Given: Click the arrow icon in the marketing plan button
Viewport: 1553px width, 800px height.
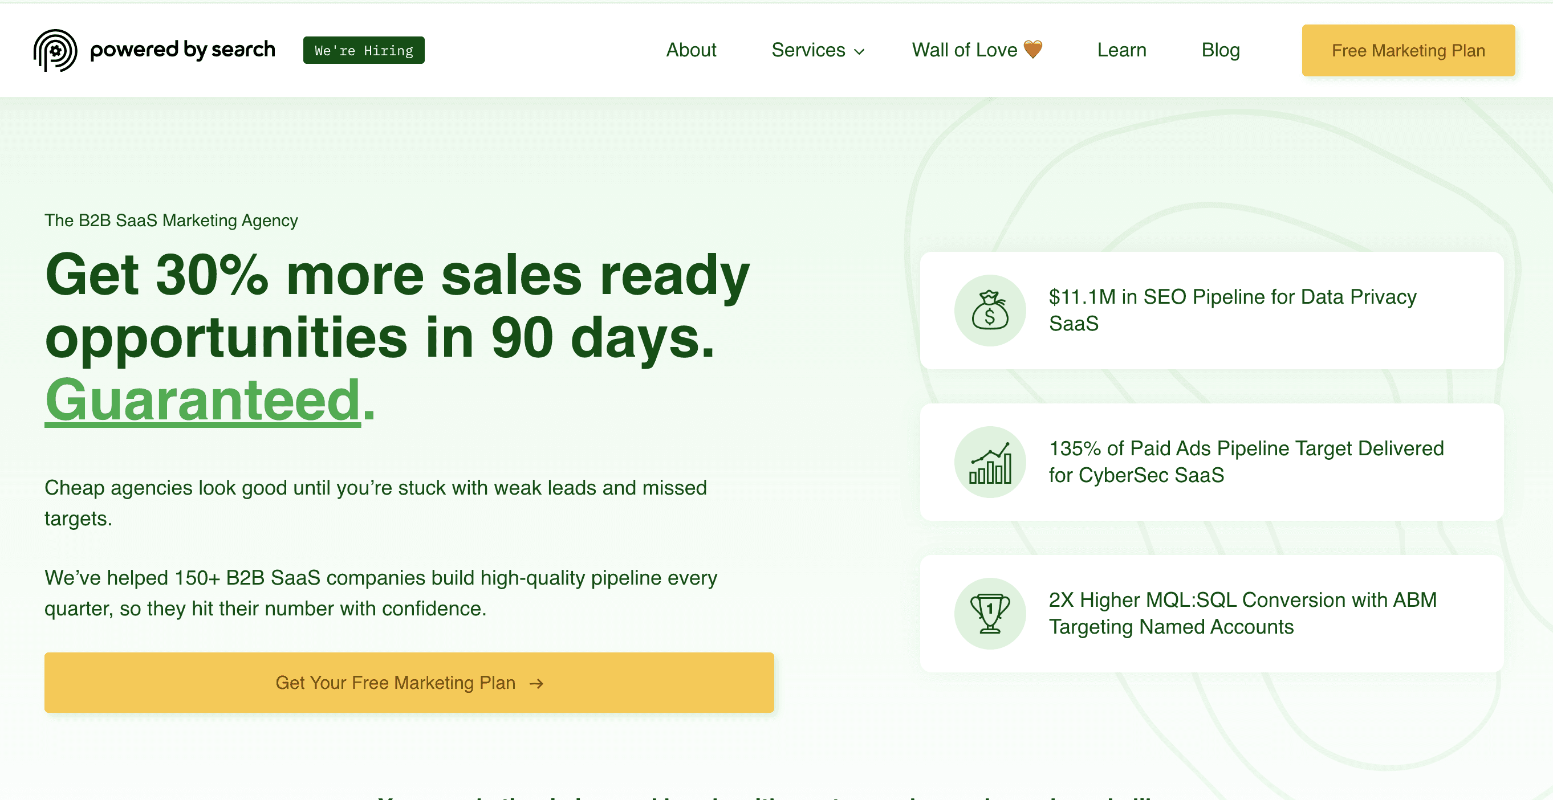Looking at the screenshot, I should click(x=536, y=683).
